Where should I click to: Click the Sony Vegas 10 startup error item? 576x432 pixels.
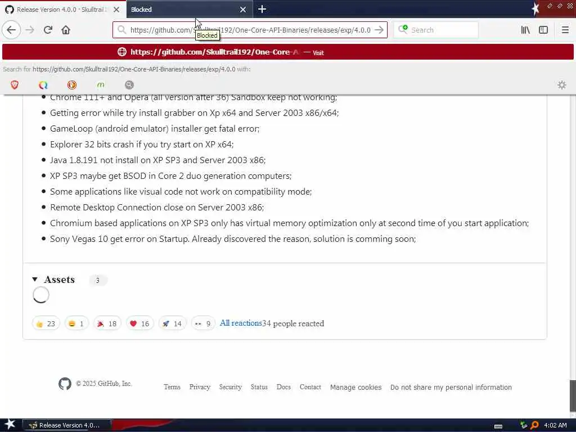[x=233, y=239]
